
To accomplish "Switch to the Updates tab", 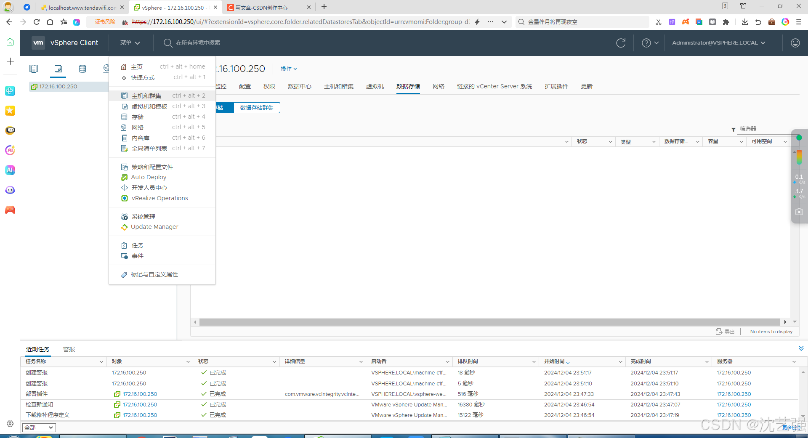I will 587,86.
